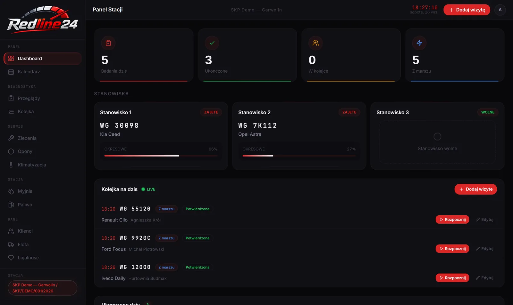Image resolution: width=513 pixels, height=305 pixels.
Task: Click the Kia Ceed OKRESOWE progress bar
Action: click(161, 156)
